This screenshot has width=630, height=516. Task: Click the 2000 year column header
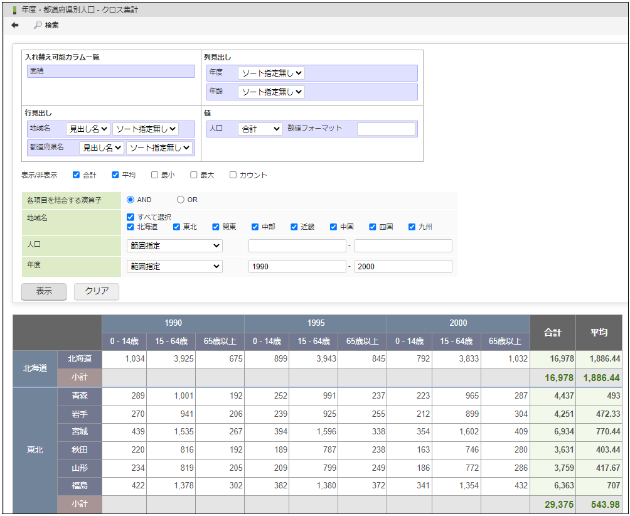click(x=458, y=323)
